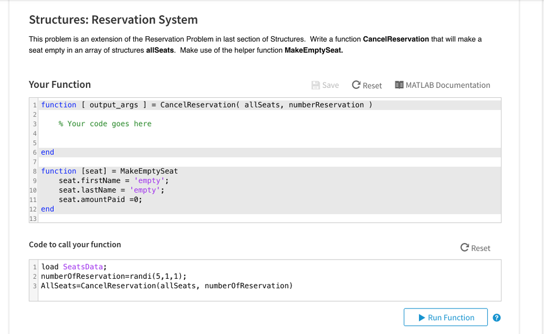Click the Save icon above the function editor
Screen dimensions: 544x334
tap(317, 85)
